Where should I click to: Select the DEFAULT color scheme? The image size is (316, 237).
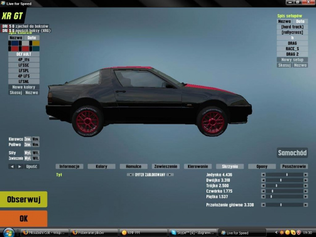point(24,54)
